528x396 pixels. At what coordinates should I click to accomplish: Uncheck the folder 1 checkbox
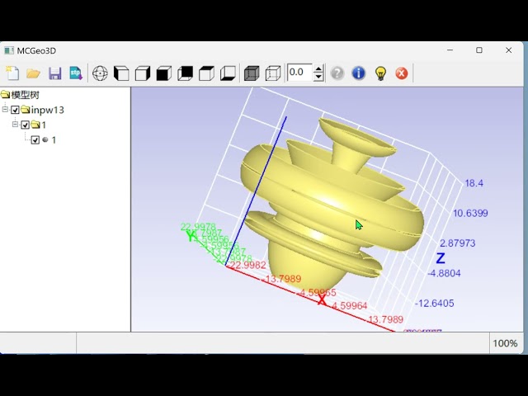click(26, 125)
